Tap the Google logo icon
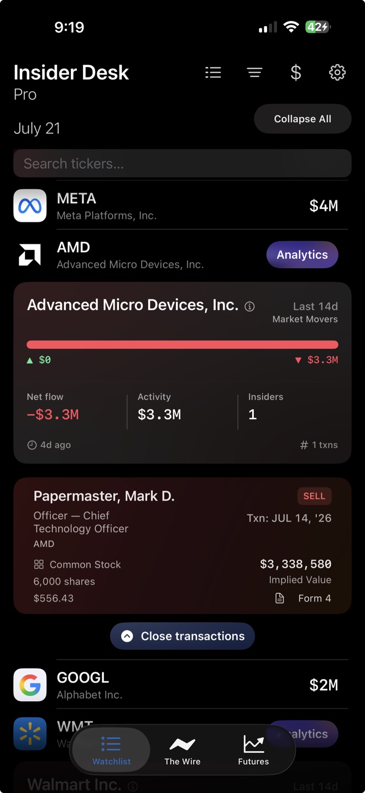365x793 pixels. pyautogui.click(x=30, y=685)
